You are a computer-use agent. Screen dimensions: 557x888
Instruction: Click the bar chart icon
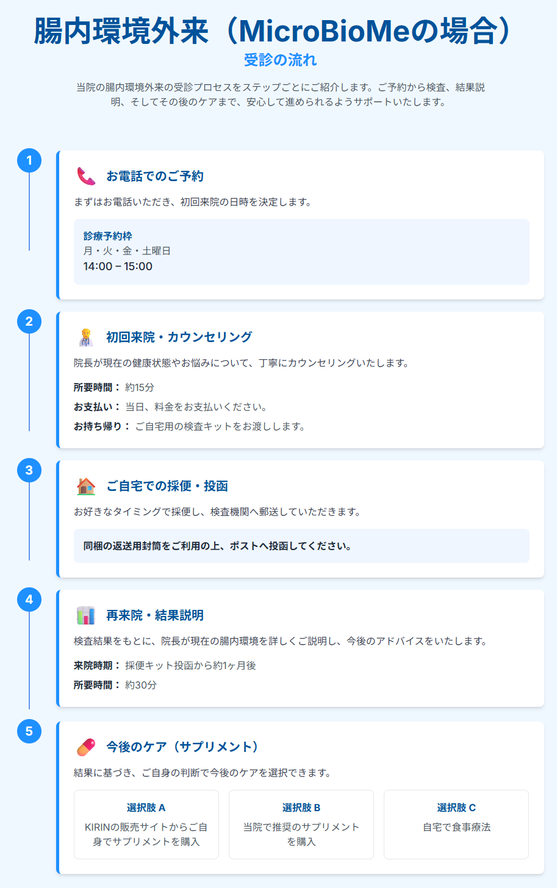tap(86, 615)
